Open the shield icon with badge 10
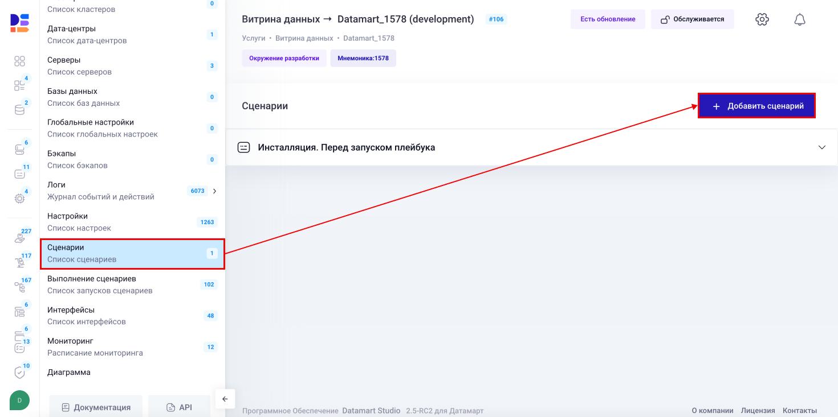 pyautogui.click(x=19, y=373)
